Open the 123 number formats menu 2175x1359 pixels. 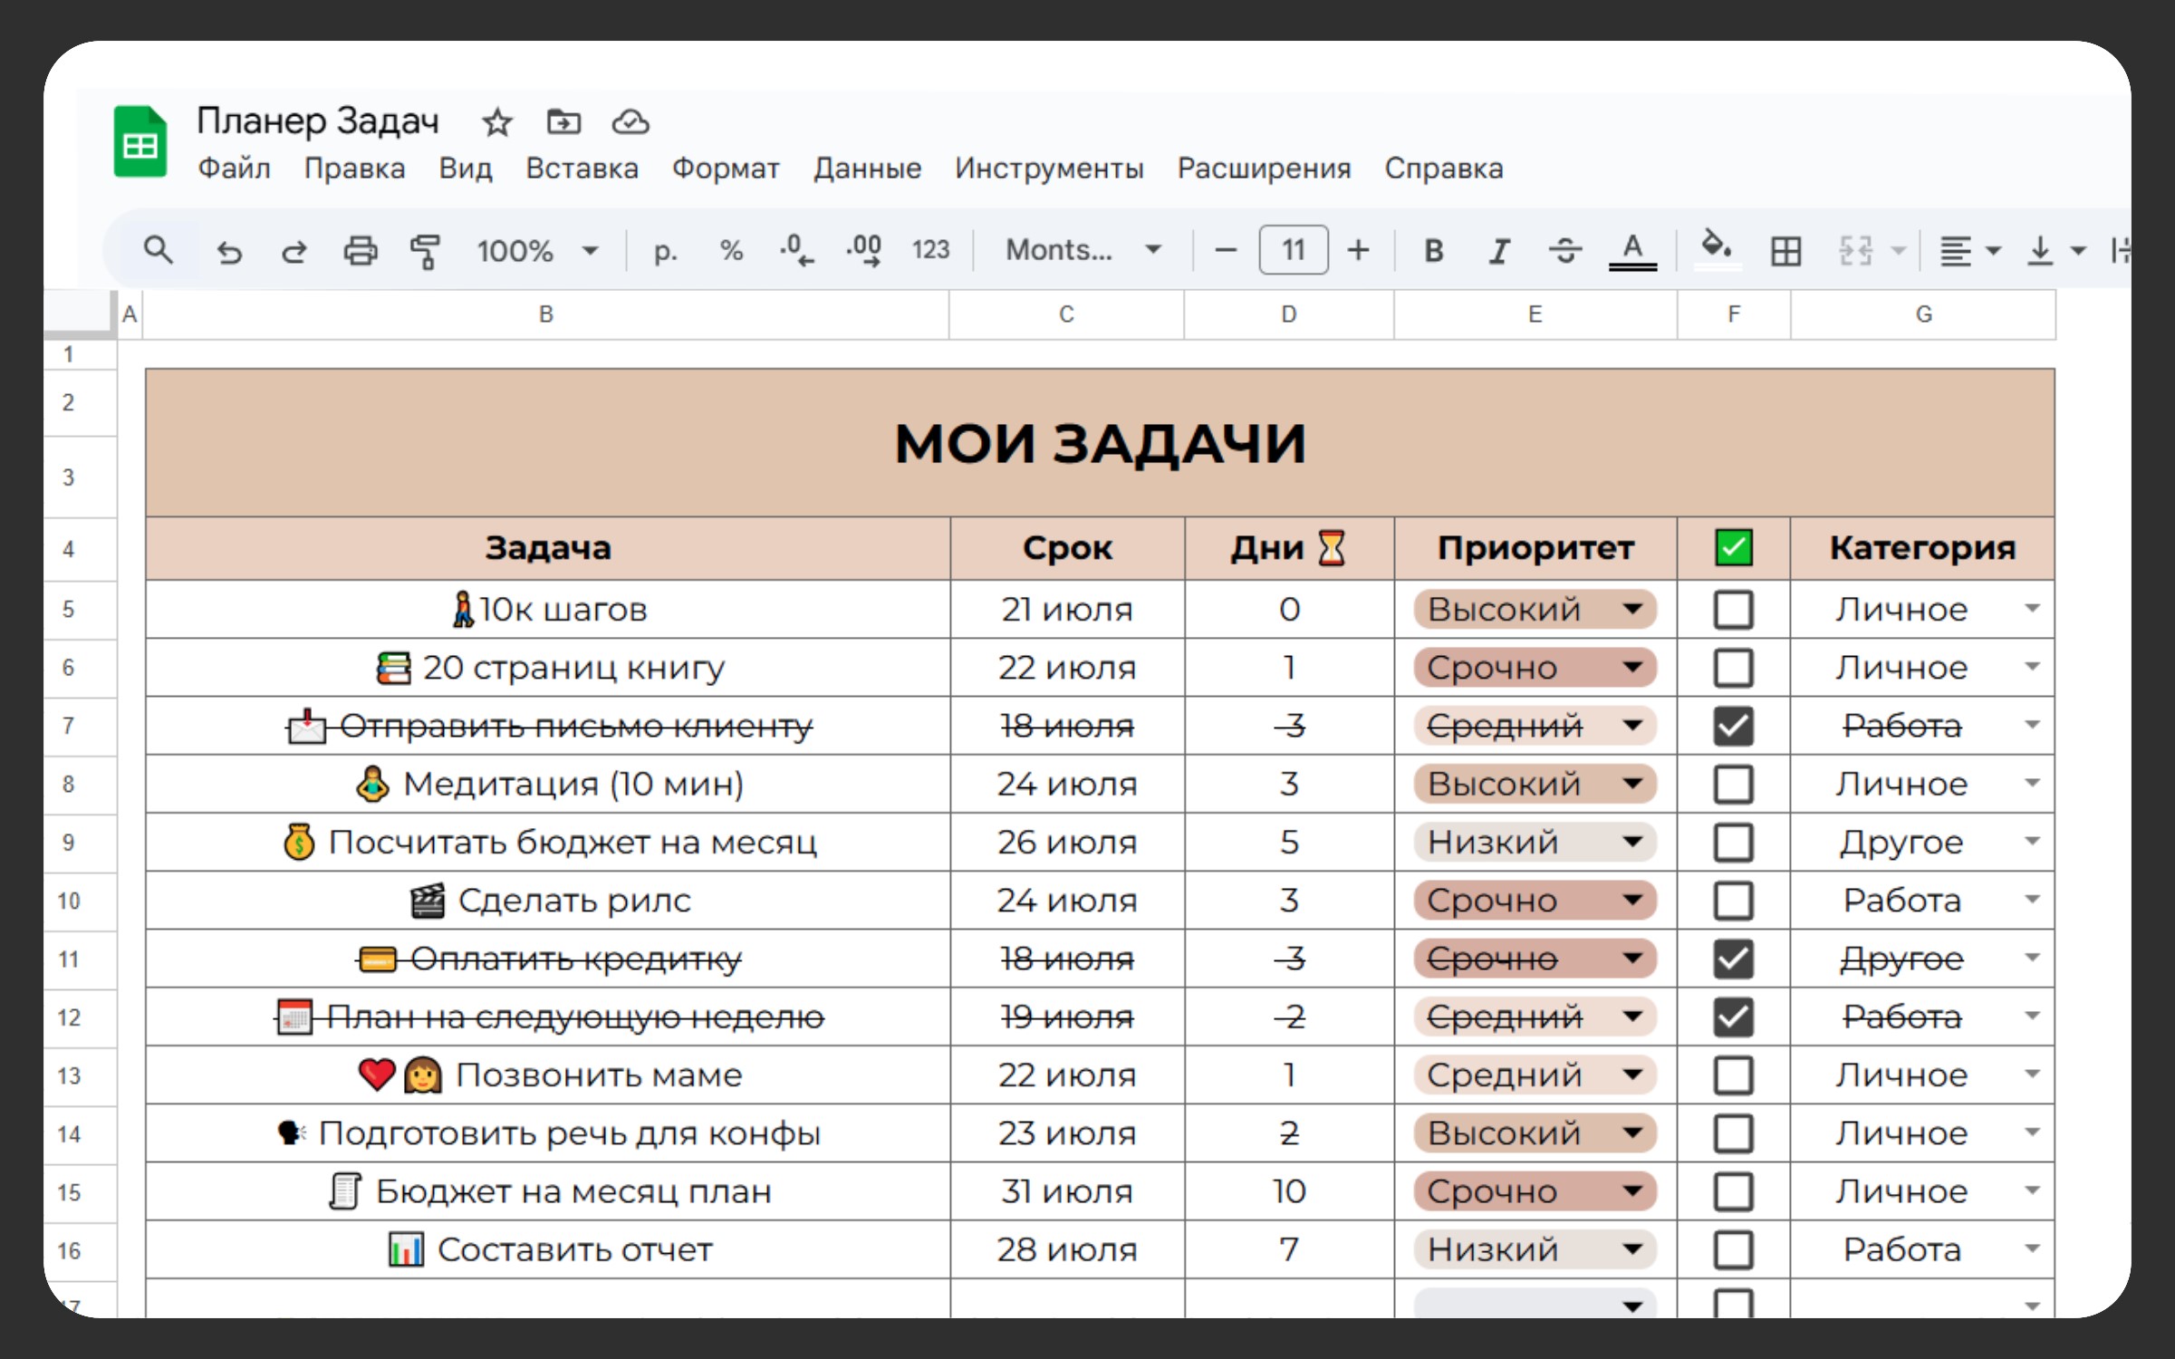930,250
